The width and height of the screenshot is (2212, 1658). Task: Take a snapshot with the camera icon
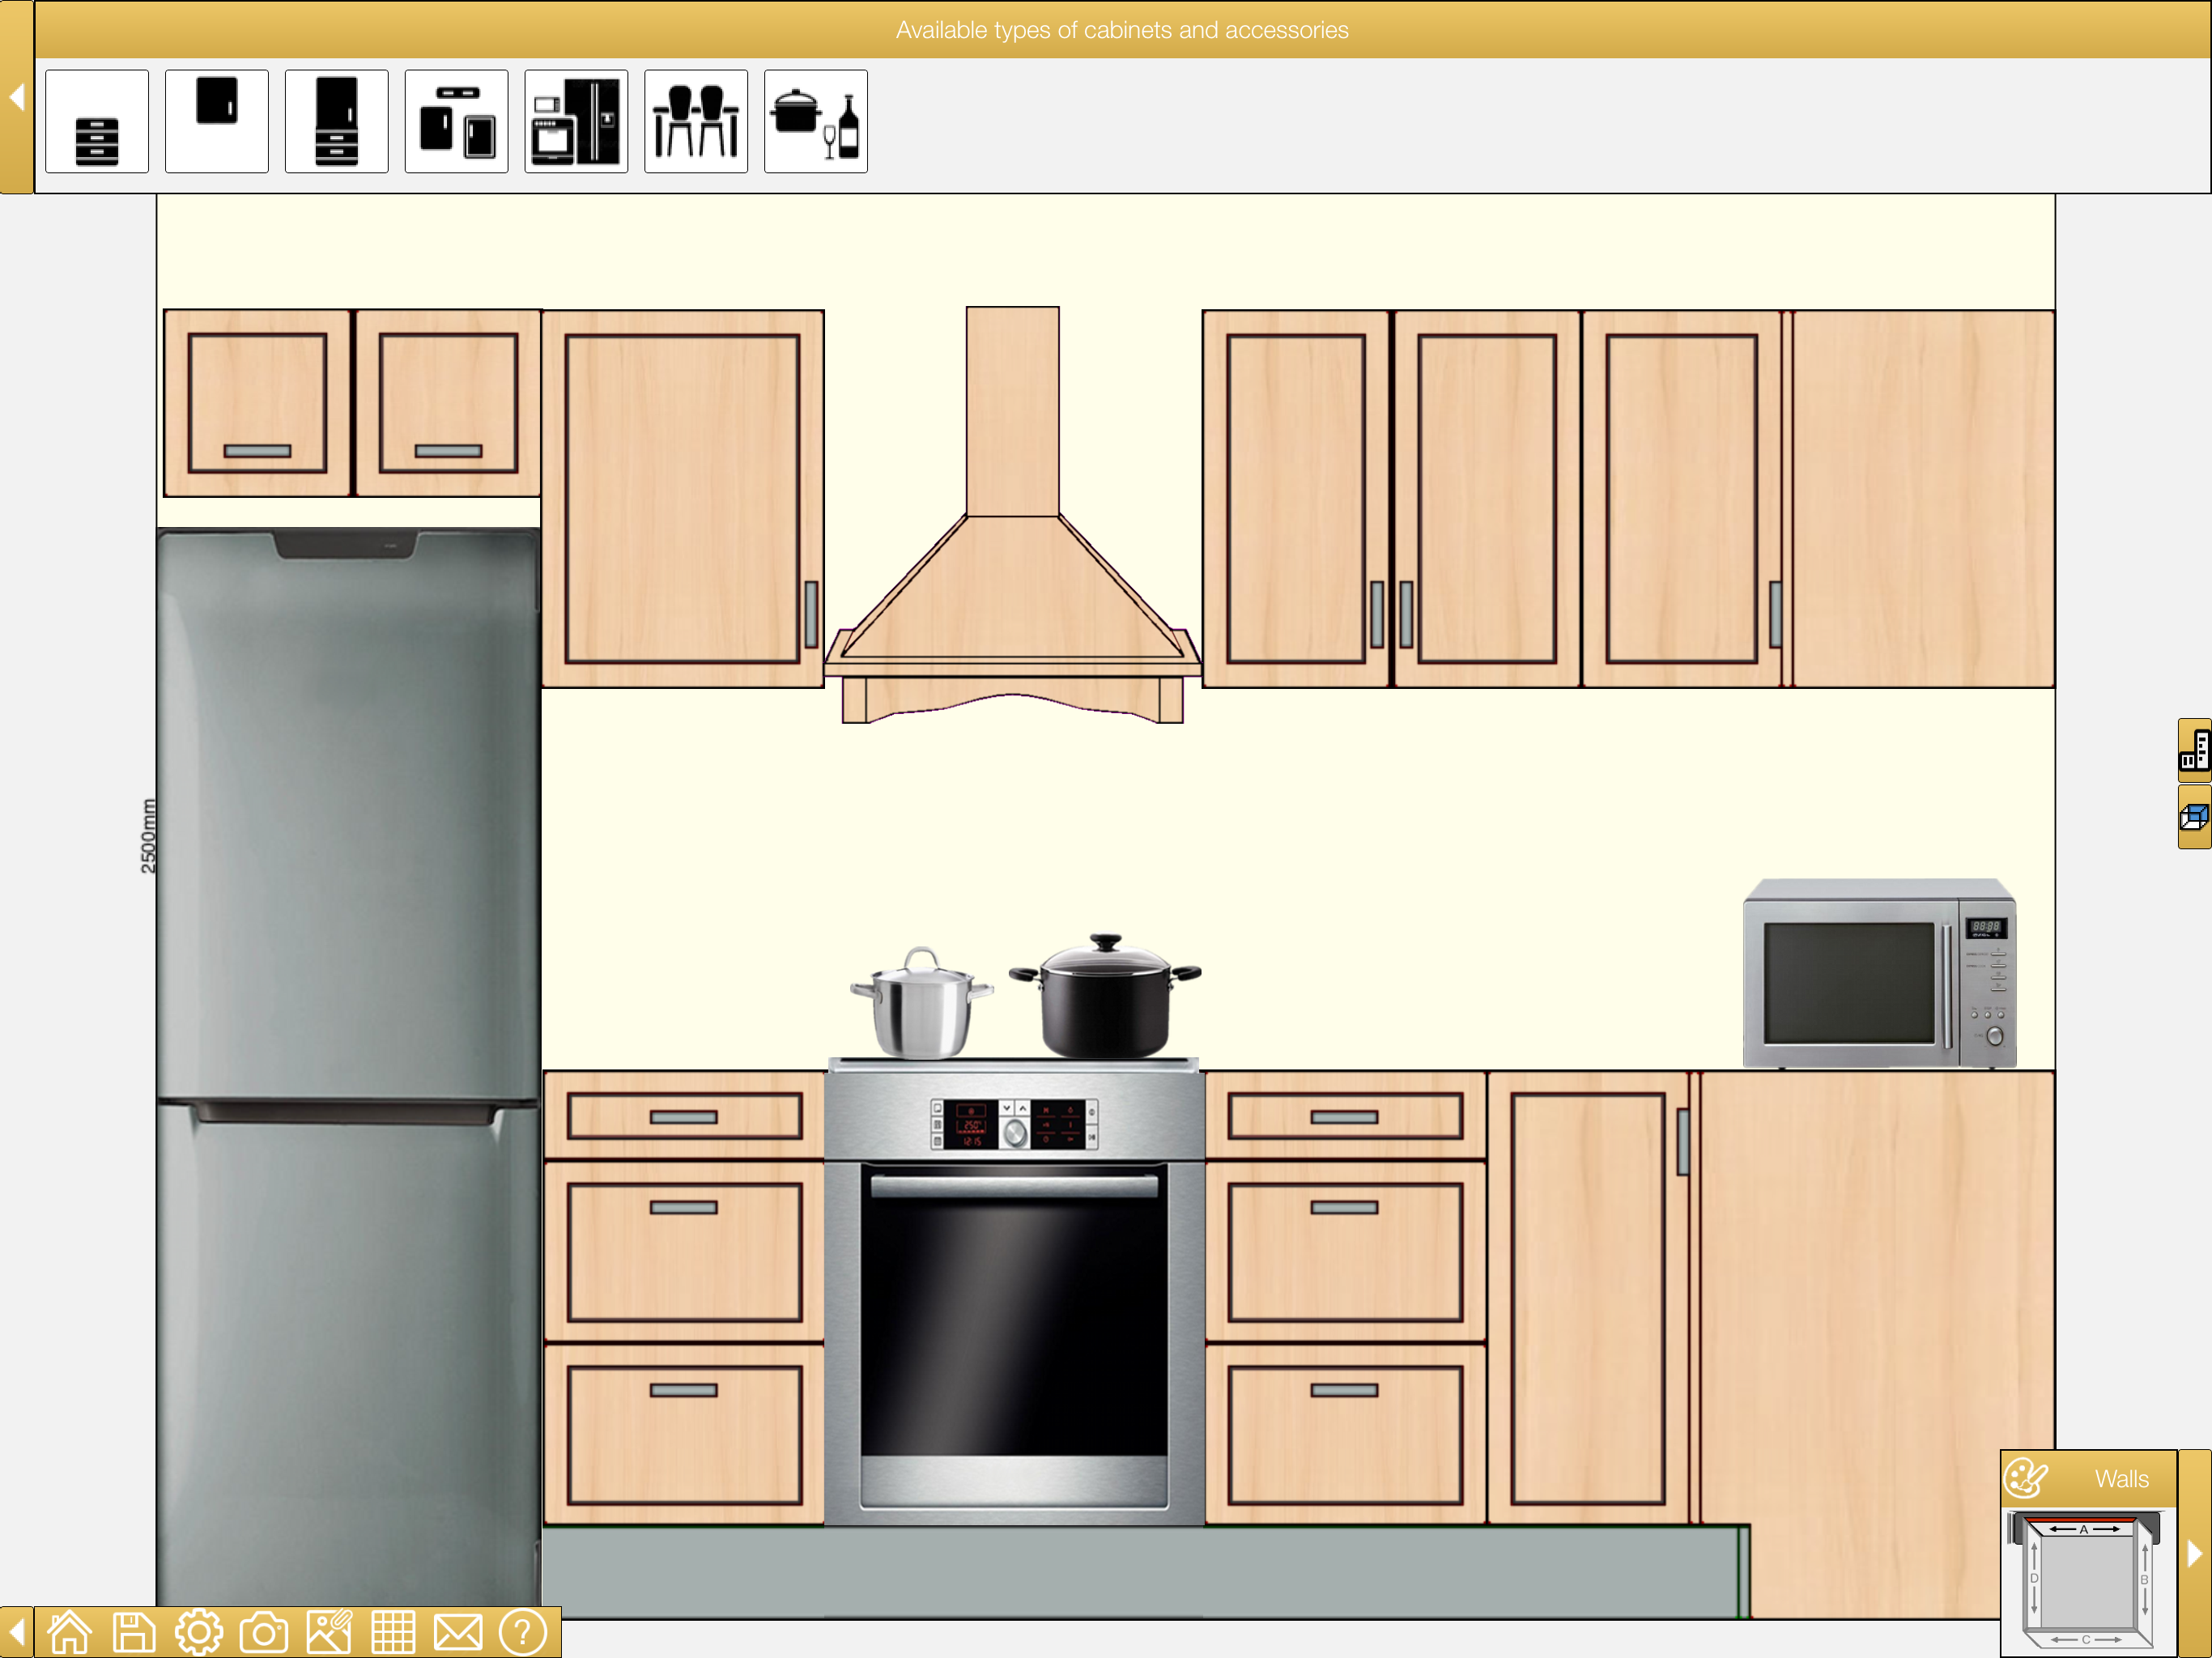[x=264, y=1632]
